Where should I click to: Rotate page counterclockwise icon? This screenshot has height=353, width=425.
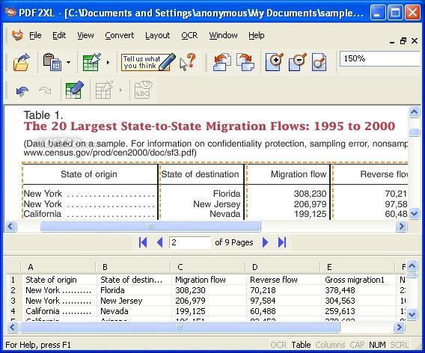click(x=222, y=62)
